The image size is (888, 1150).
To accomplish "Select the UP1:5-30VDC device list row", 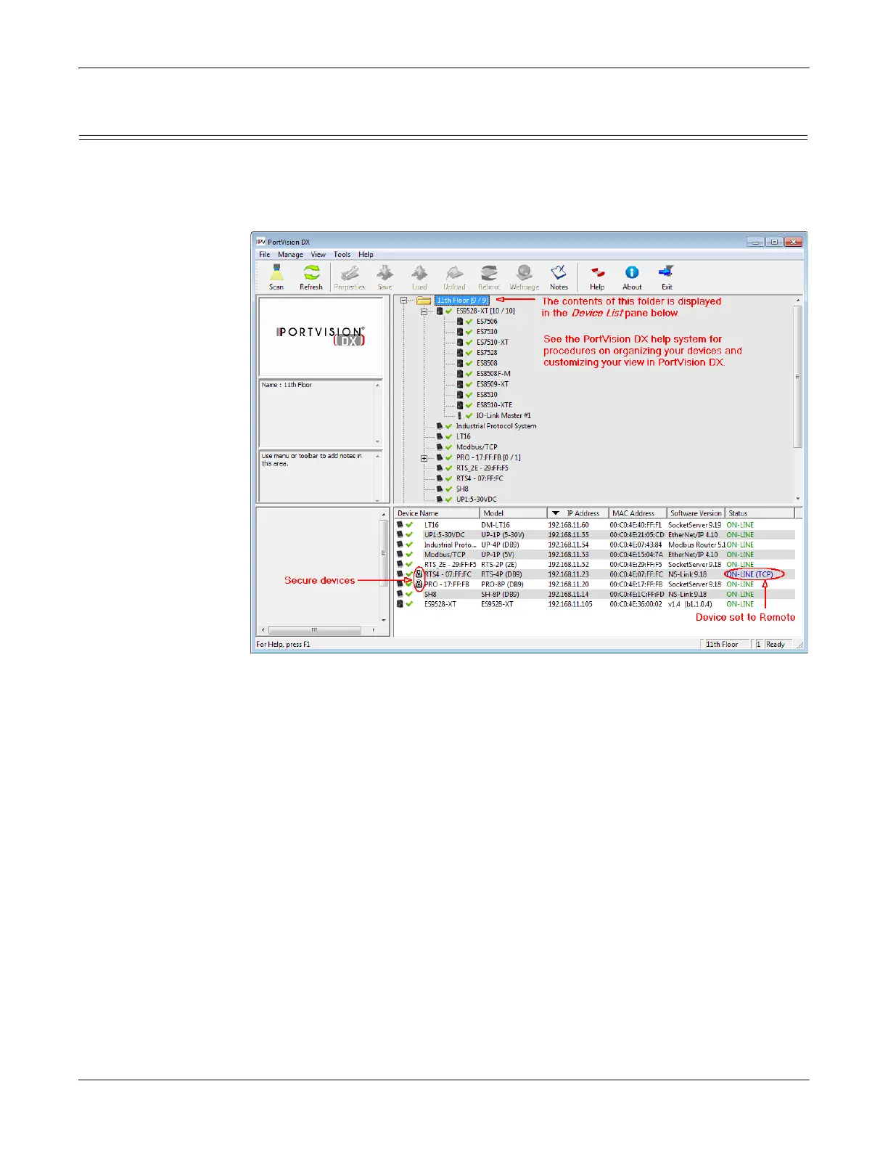I will pyautogui.click(x=594, y=535).
